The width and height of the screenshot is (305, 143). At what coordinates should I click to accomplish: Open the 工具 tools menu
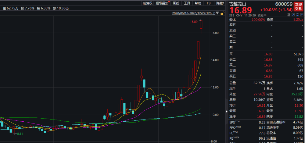187,3
